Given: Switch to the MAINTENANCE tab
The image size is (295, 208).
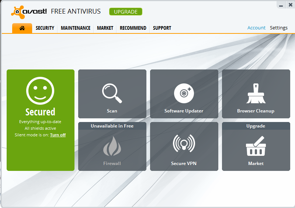Looking at the screenshot, I should pos(76,28).
